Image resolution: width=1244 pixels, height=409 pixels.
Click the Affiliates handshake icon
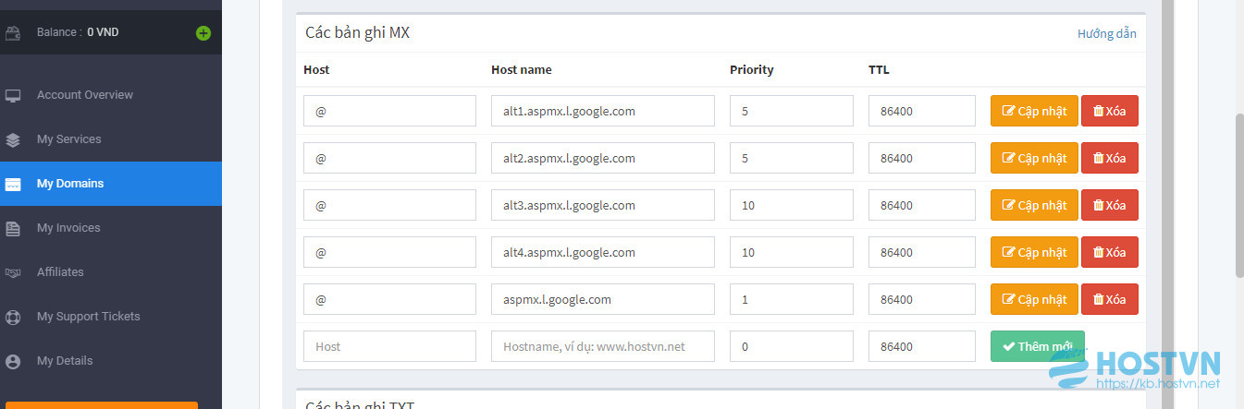click(x=13, y=272)
